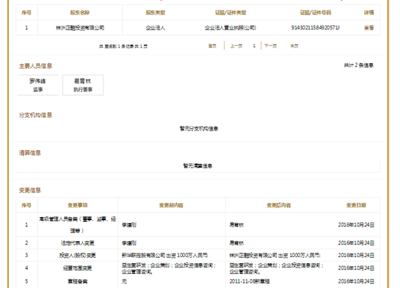The image size is (400, 288).
Task: Click the date in the 法定代表人变更 row
Action: click(356, 243)
